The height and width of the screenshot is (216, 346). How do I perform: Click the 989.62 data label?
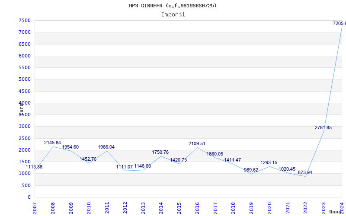(x=250, y=170)
